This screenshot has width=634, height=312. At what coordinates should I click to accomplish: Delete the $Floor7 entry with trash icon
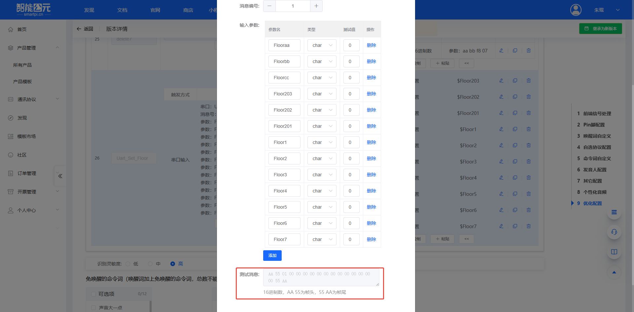[x=529, y=226]
